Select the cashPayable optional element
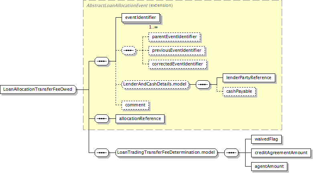 239,92
